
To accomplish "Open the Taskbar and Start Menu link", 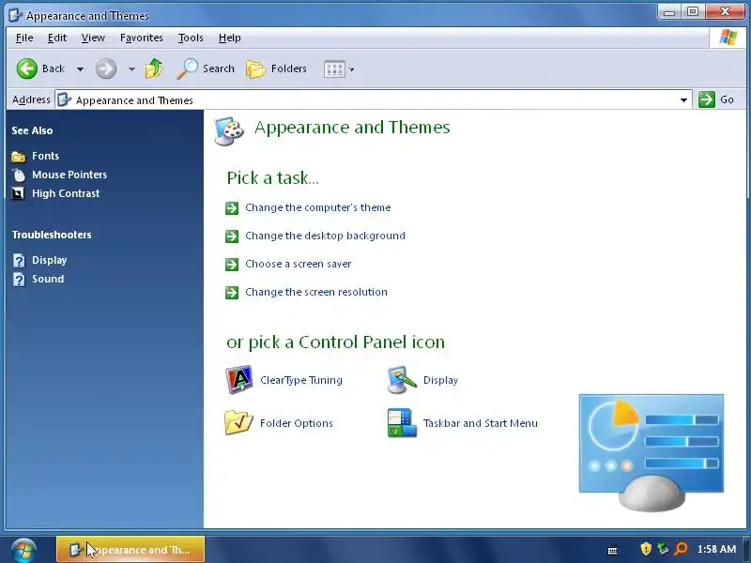I will 481,423.
